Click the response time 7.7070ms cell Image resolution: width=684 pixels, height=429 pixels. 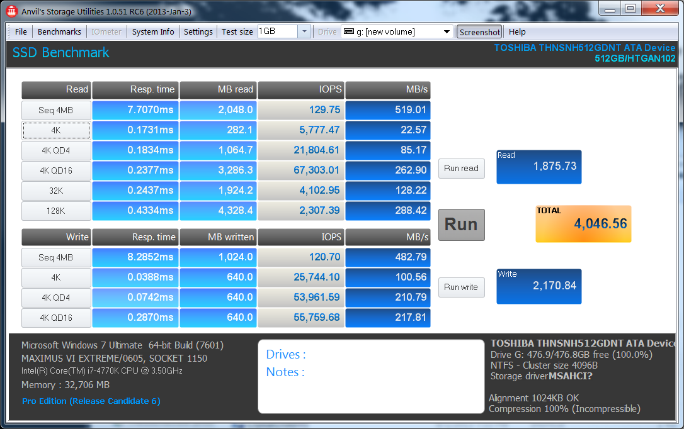pyautogui.click(x=135, y=110)
